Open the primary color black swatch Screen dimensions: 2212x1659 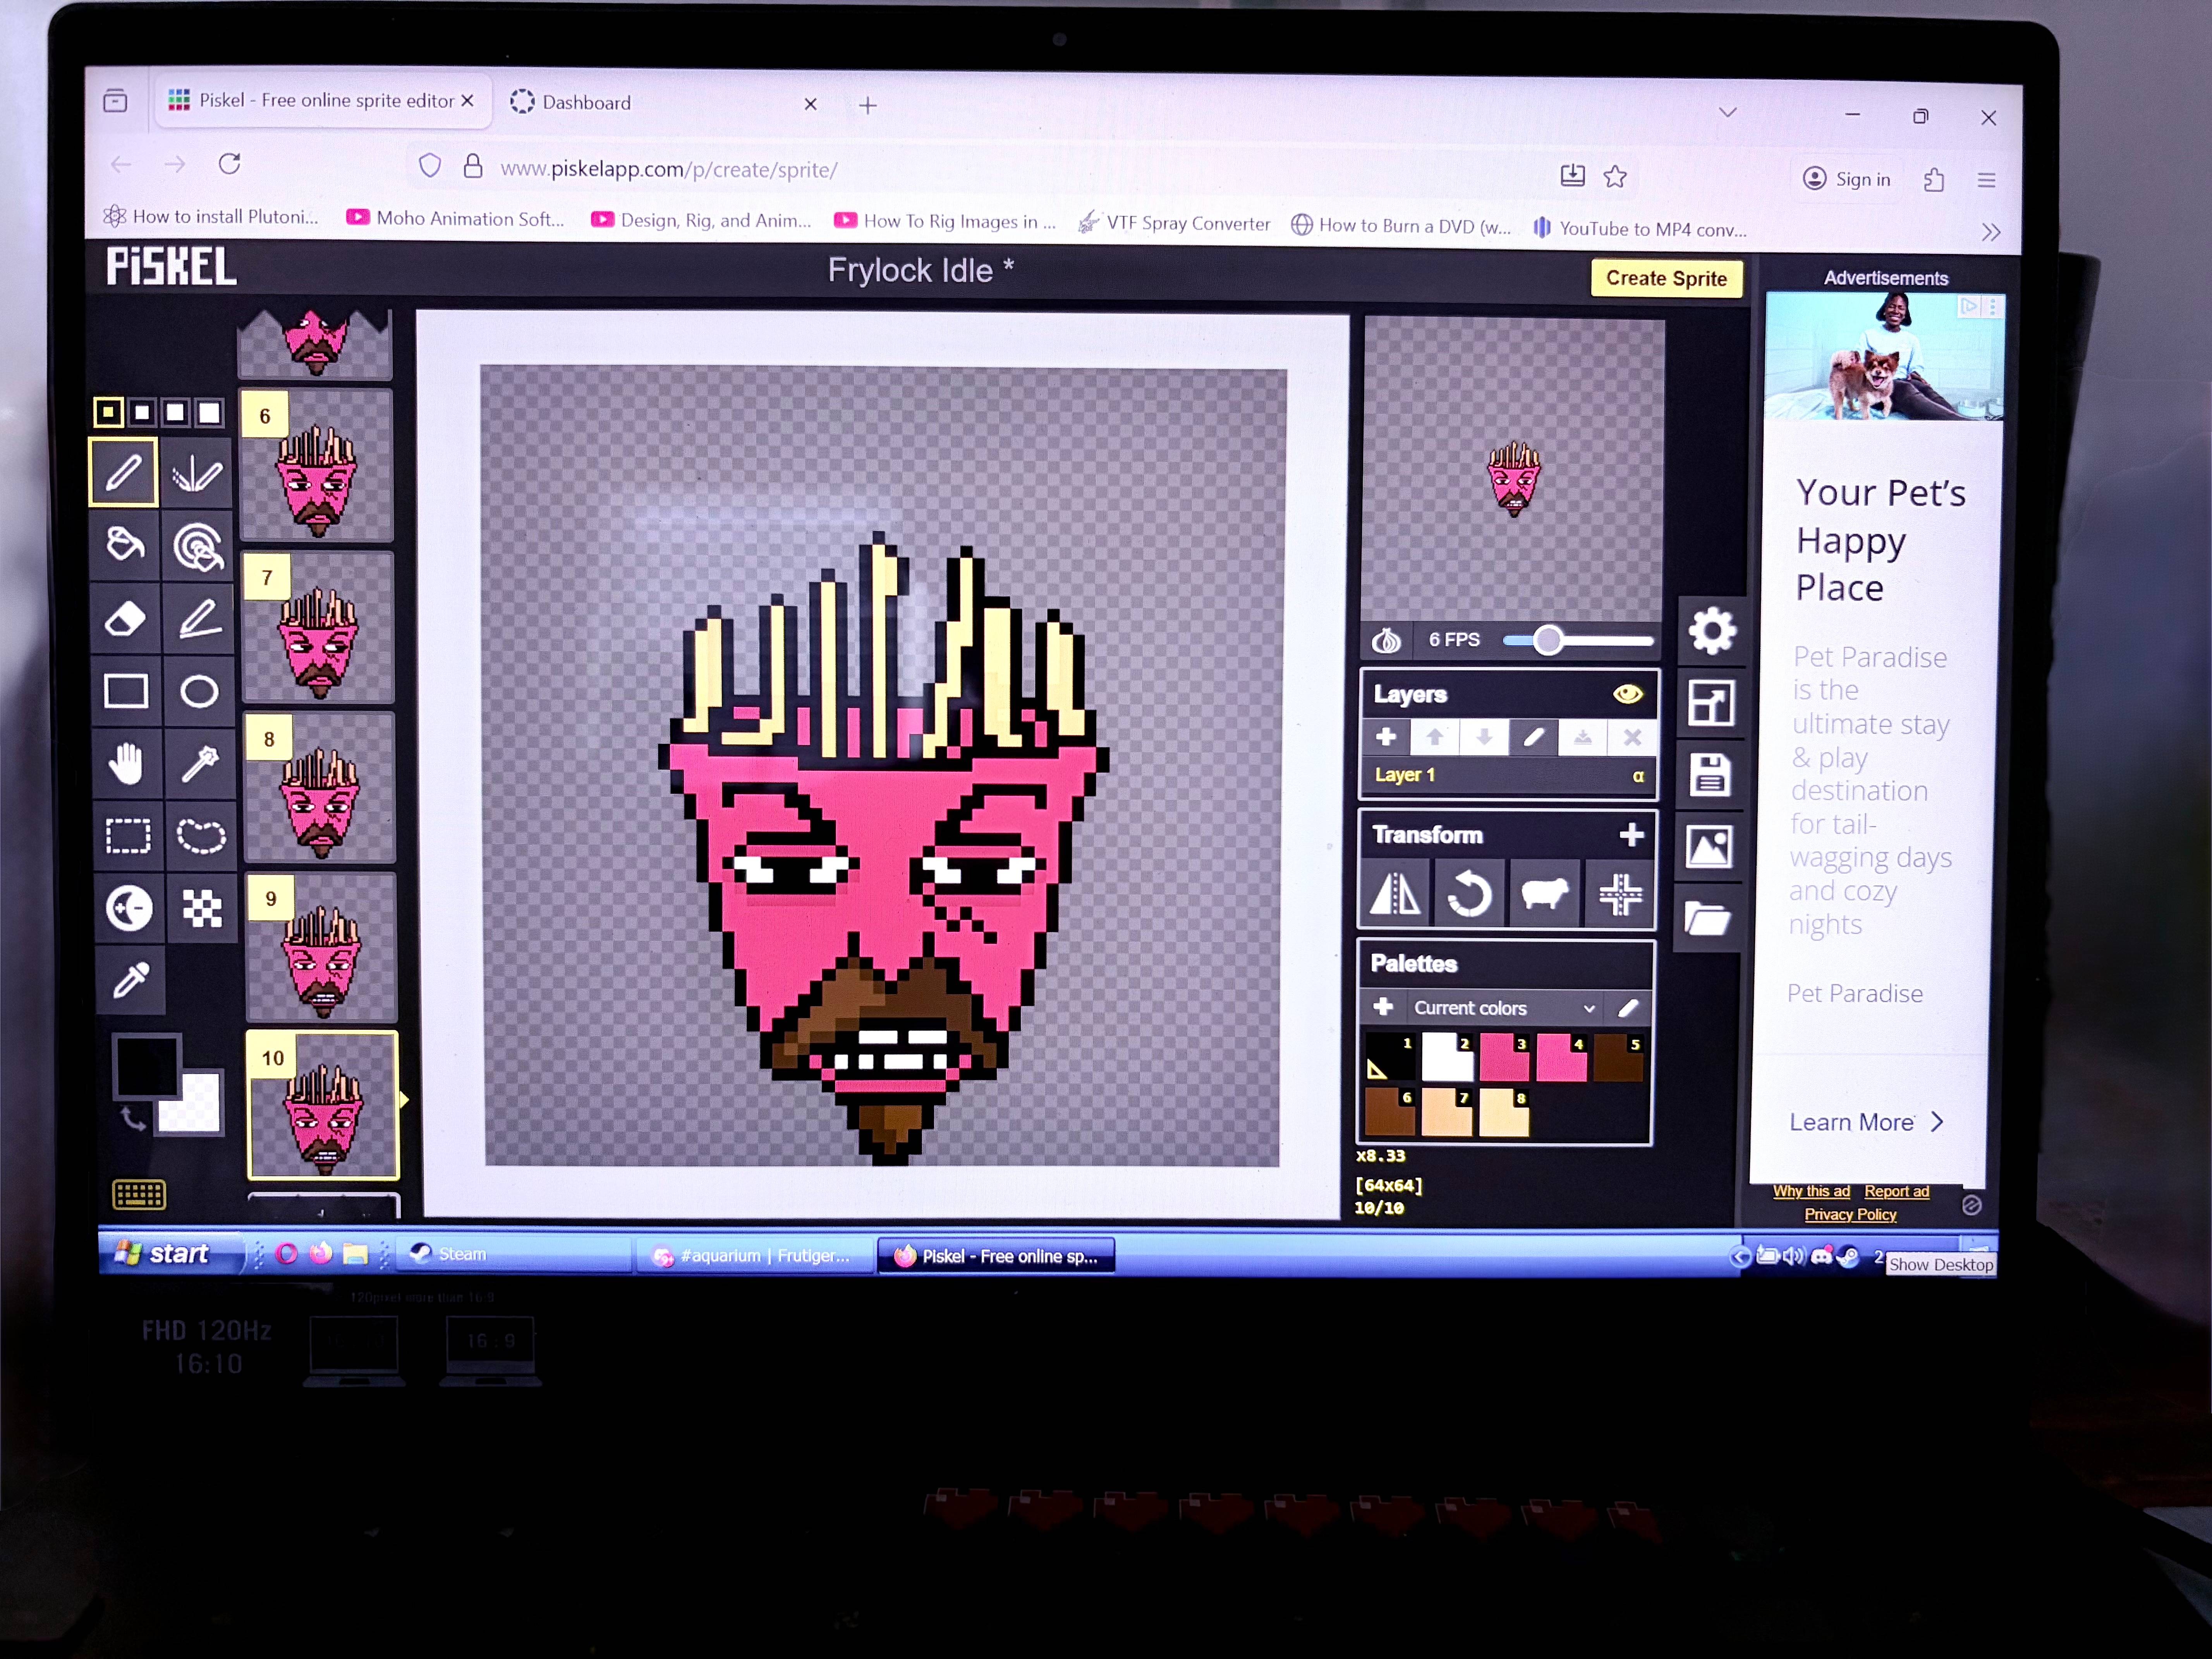[x=147, y=1066]
